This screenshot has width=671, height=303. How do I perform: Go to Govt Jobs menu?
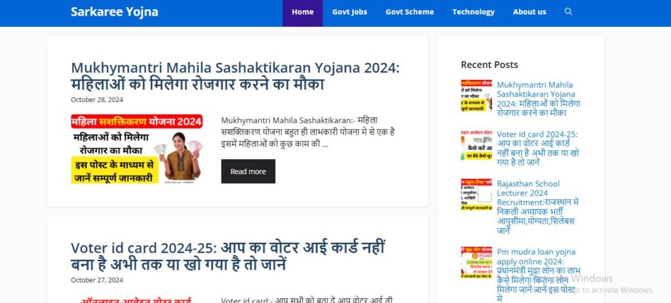[350, 12]
